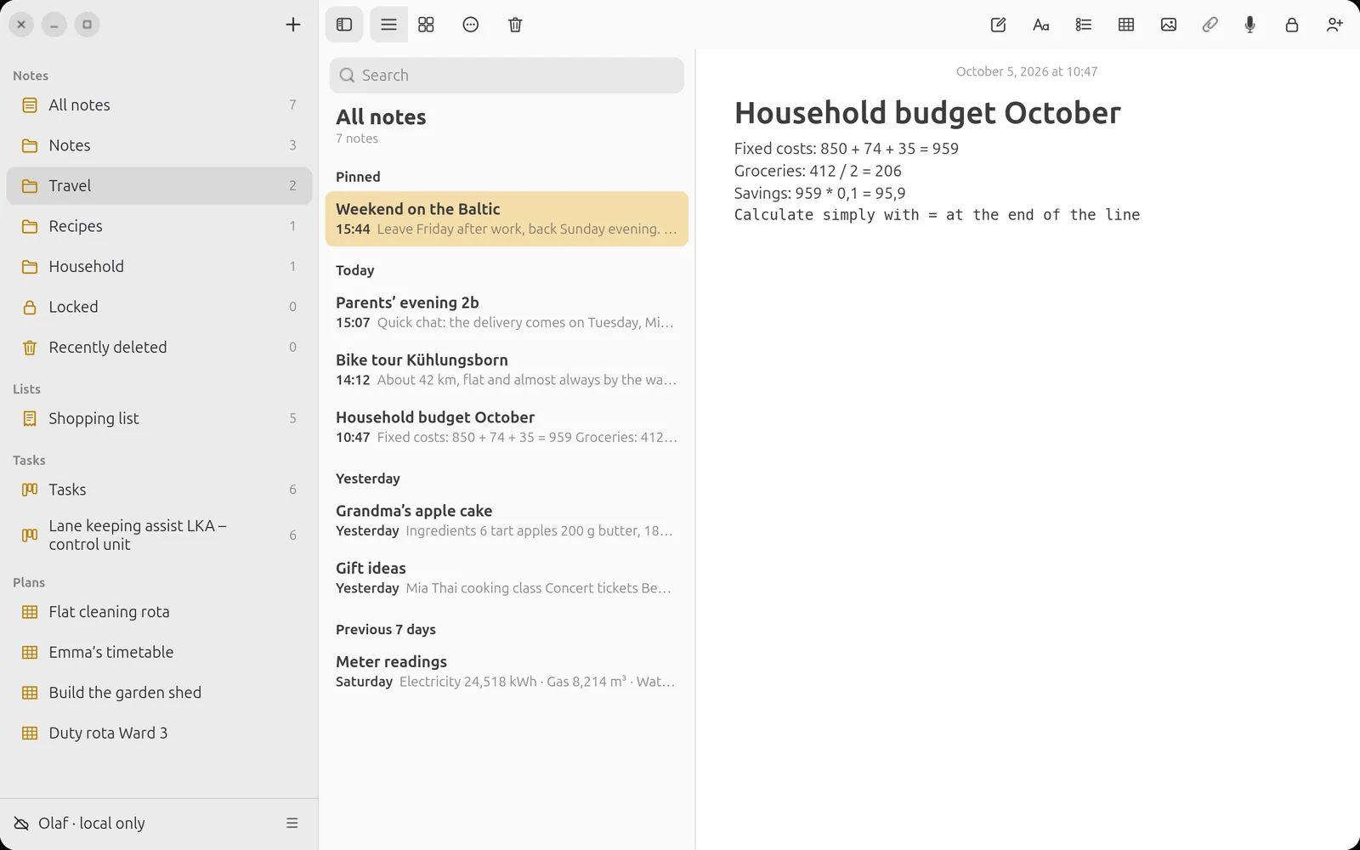Add an image to the note
Image resolution: width=1360 pixels, height=850 pixels.
tap(1169, 25)
